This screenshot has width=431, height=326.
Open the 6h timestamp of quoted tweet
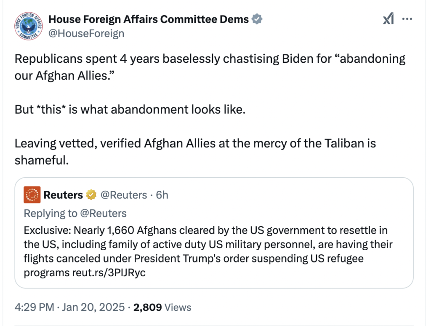[162, 195]
